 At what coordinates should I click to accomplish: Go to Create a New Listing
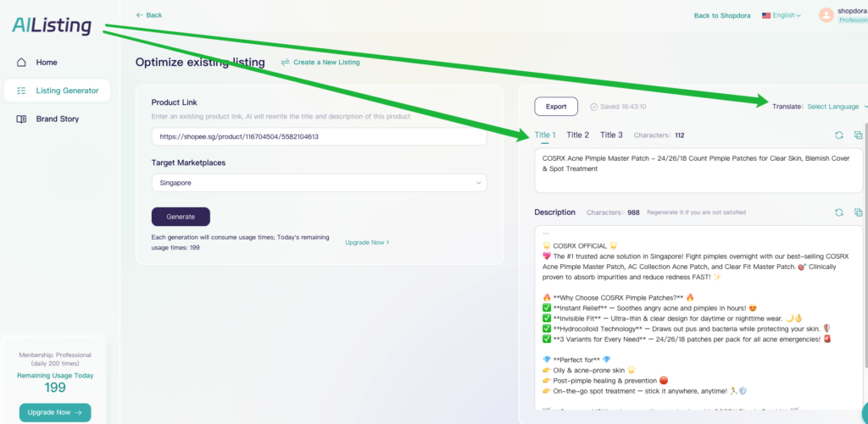320,63
